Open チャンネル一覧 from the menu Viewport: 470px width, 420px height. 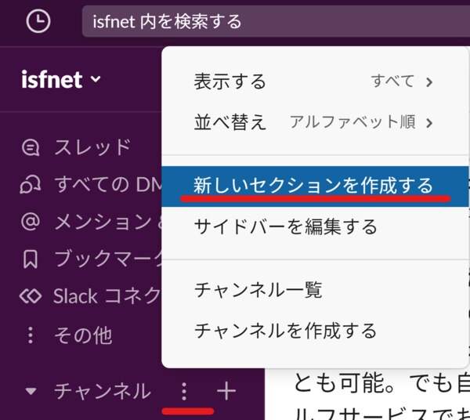315,290
